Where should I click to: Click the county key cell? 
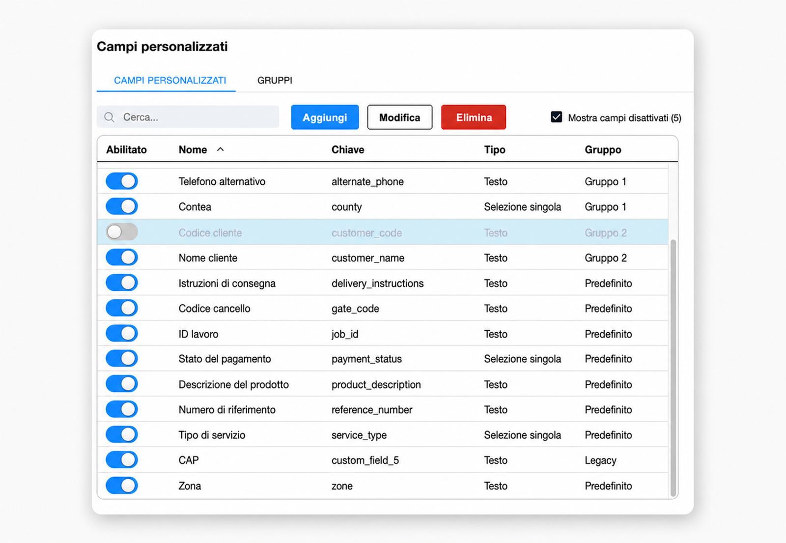[x=346, y=207]
